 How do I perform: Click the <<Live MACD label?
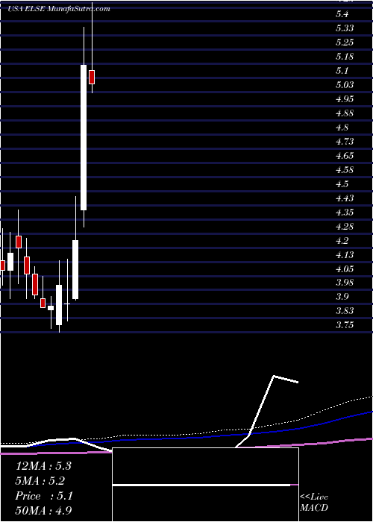pos(314,503)
